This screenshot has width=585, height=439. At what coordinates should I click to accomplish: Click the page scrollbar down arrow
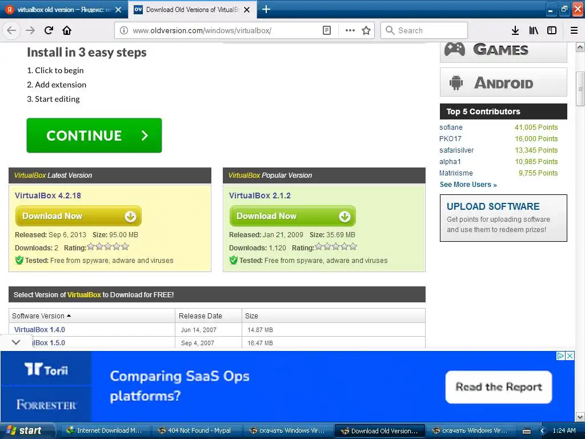pos(580,417)
